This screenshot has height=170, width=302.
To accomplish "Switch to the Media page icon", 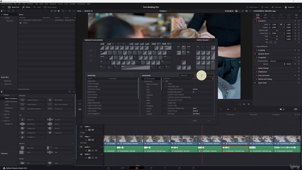I will click(x=109, y=168).
